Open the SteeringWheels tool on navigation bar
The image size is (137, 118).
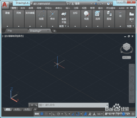click(x=132, y=70)
